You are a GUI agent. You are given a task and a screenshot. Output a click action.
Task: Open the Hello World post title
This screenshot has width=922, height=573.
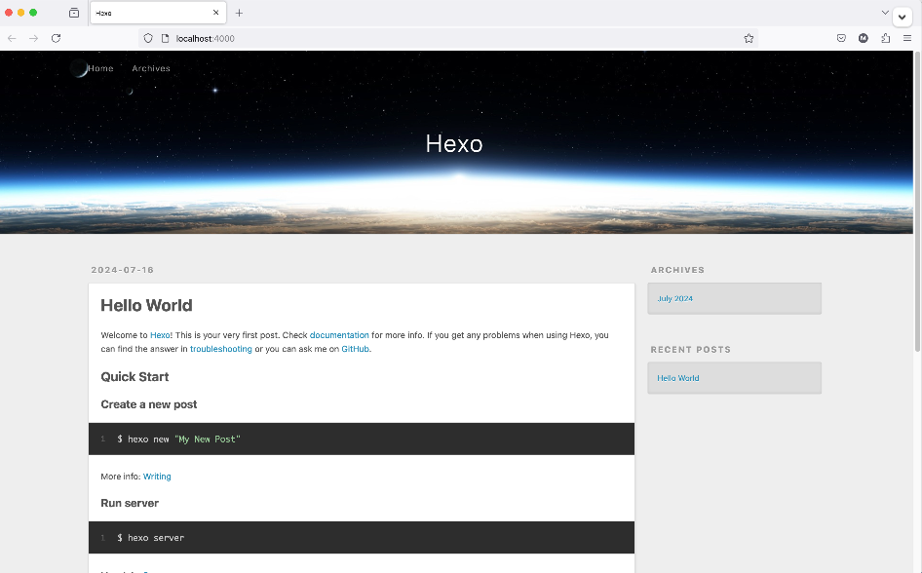coord(146,305)
